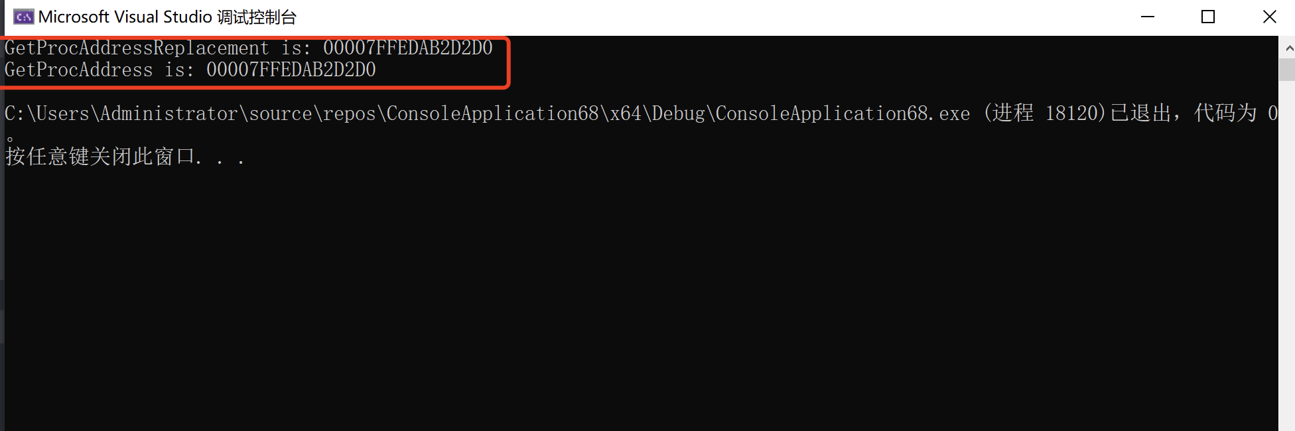Click the address value on the first output line
1295x431 pixels.
click(408, 48)
